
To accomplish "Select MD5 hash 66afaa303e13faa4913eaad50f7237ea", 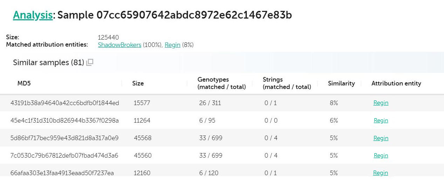I will tap(62, 173).
